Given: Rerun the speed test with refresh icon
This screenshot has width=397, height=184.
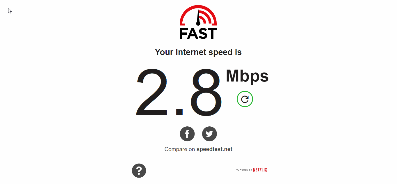Looking at the screenshot, I should [x=245, y=99].
